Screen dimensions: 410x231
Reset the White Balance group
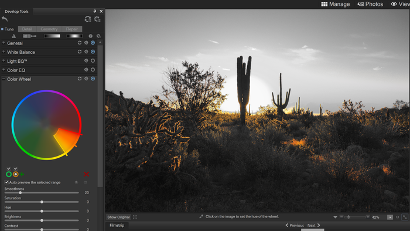[x=80, y=52]
